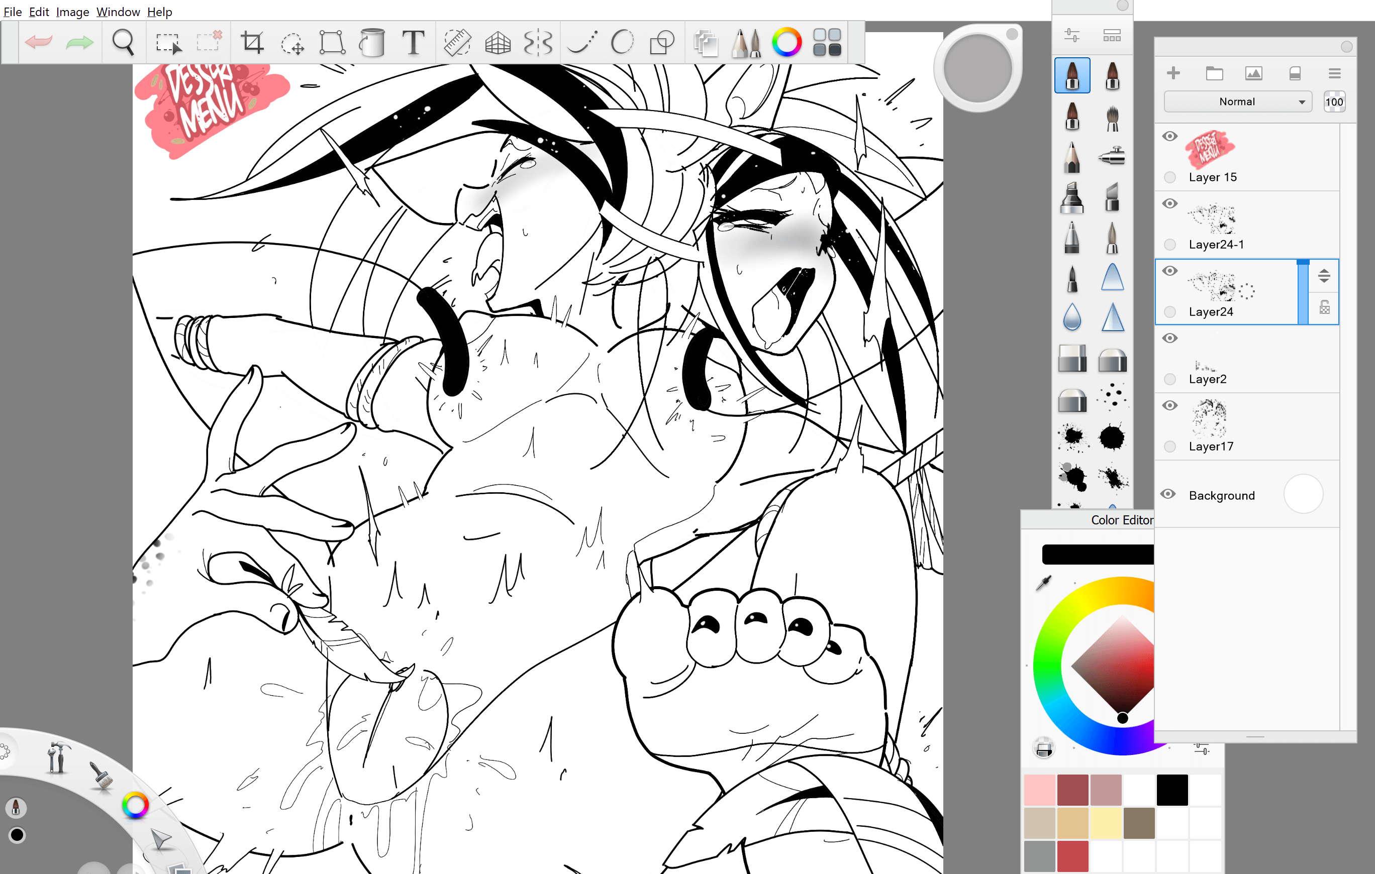Open the Window menu
This screenshot has height=874, width=1375.
pyautogui.click(x=118, y=12)
